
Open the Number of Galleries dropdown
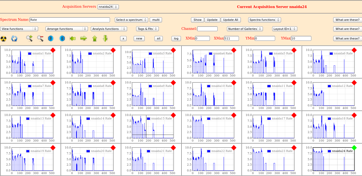pos(245,29)
